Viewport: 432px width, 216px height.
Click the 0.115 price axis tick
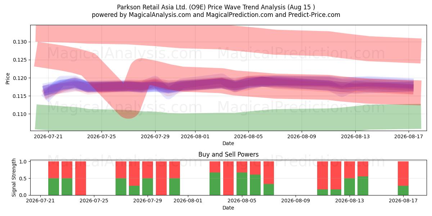(20, 96)
